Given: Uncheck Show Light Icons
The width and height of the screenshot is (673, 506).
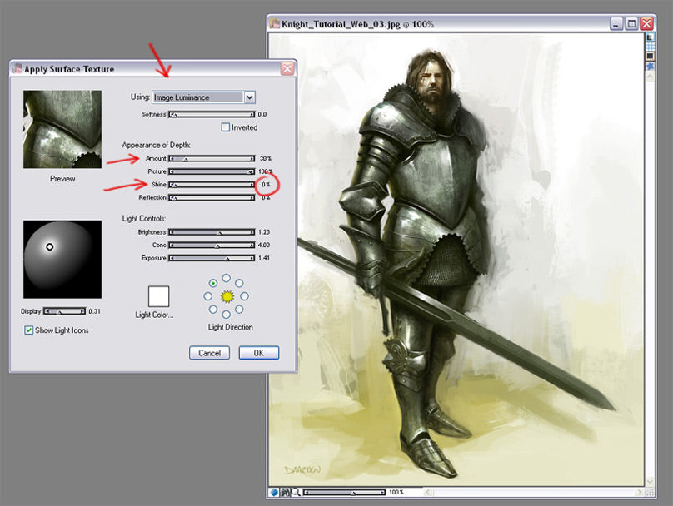Looking at the screenshot, I should coord(30,330).
